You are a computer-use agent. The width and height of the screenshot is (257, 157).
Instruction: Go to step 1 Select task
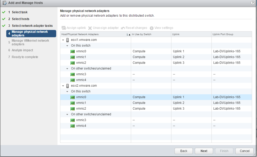(x=20, y=12)
